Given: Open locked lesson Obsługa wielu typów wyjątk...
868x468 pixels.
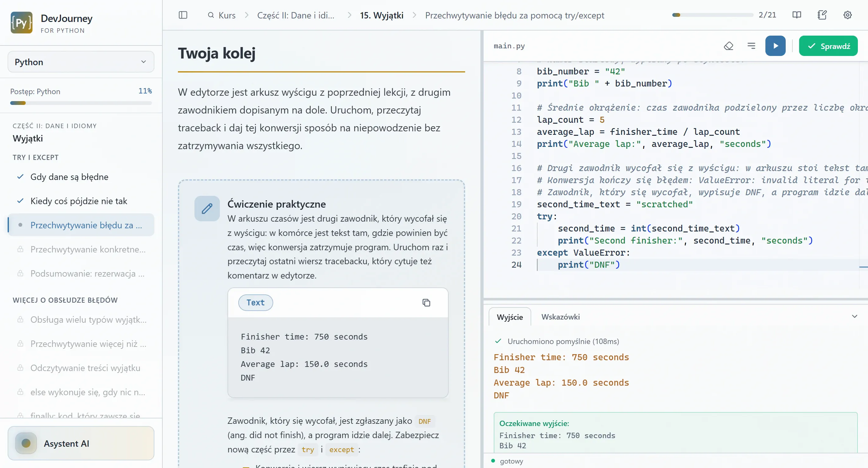Looking at the screenshot, I should 81,319.
